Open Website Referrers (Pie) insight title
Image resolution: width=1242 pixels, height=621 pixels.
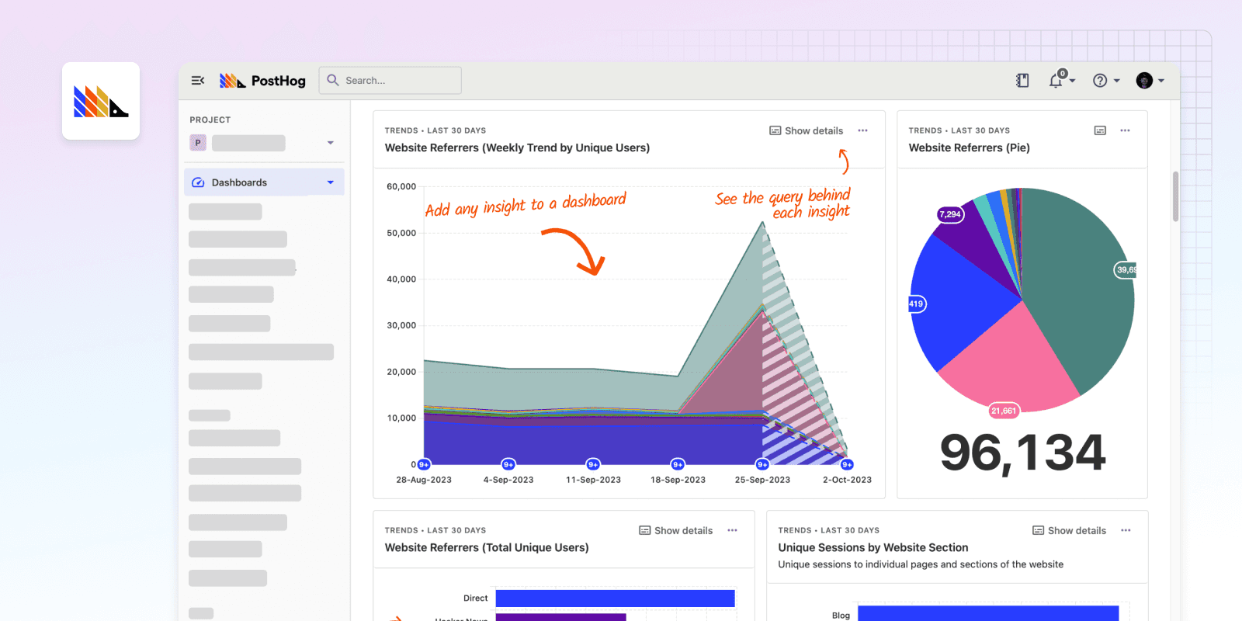click(969, 147)
